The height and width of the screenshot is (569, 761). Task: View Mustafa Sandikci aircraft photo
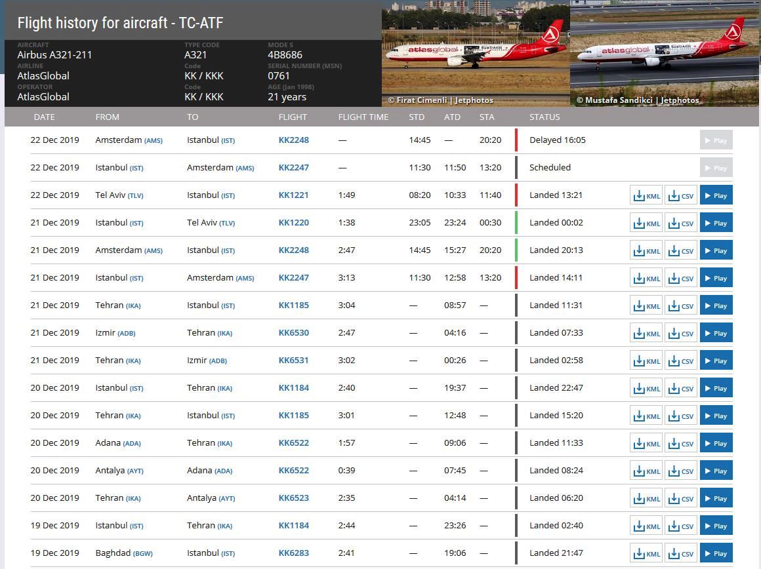pos(665,53)
